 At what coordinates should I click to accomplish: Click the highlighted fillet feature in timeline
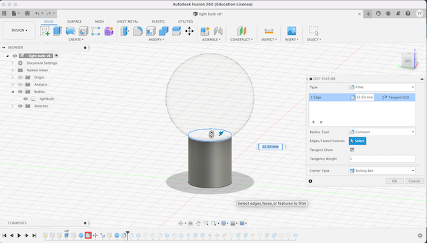tap(88, 235)
